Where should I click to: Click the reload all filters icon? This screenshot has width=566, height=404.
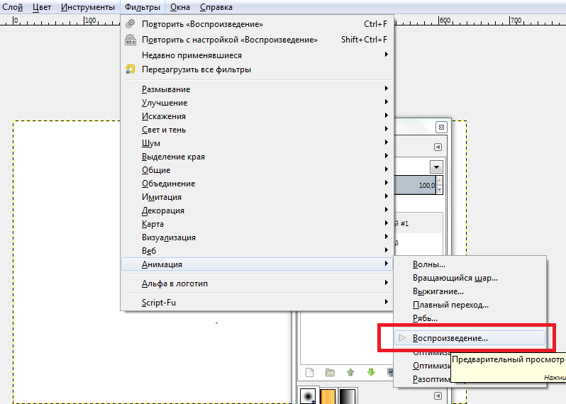click(x=130, y=69)
